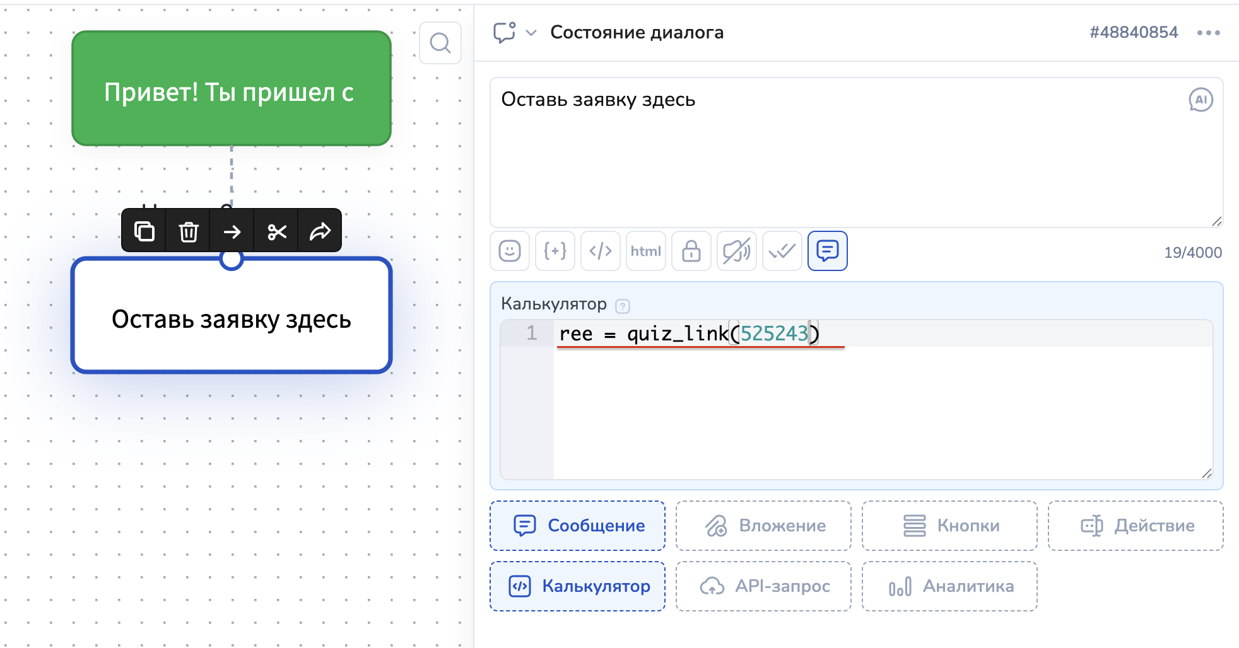Viewport: 1239px width, 648px height.
Task: Toggle html mode for the message
Action: coord(646,251)
